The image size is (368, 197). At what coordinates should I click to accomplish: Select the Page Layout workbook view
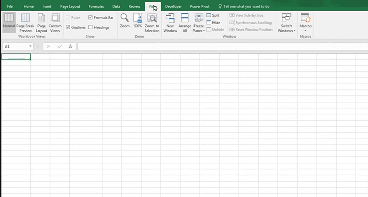coord(41,23)
